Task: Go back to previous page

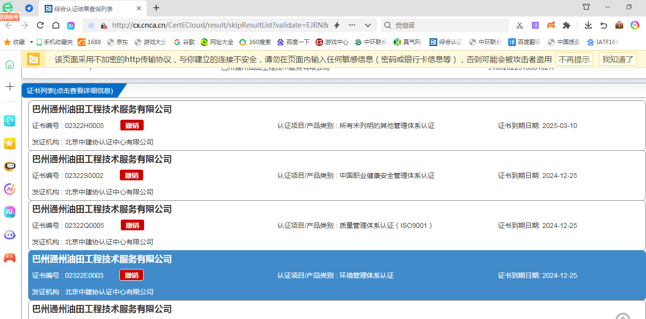Action: click(x=9, y=25)
